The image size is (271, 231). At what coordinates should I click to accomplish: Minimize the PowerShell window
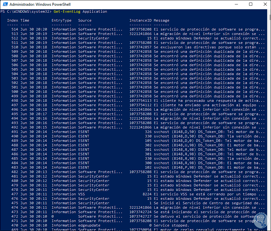click(236, 4)
